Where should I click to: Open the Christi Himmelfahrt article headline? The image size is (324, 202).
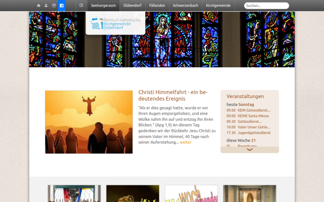pos(173,95)
